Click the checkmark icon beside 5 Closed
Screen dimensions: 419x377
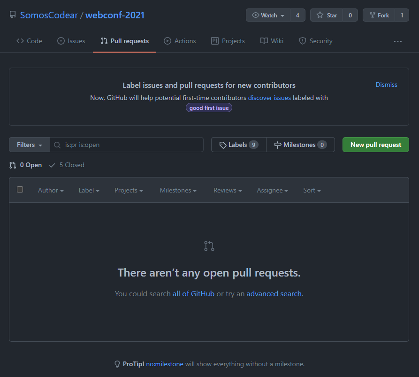click(x=52, y=165)
